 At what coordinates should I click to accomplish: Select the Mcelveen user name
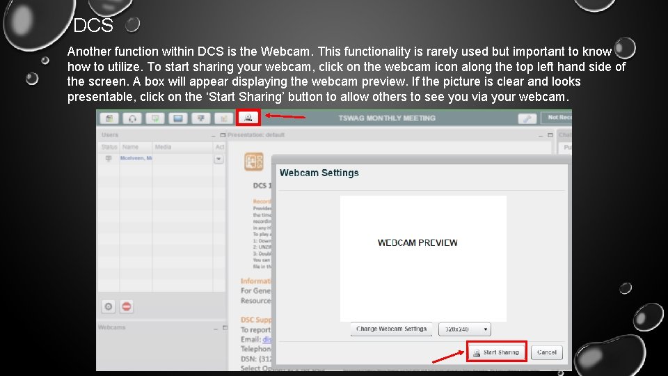tap(136, 158)
